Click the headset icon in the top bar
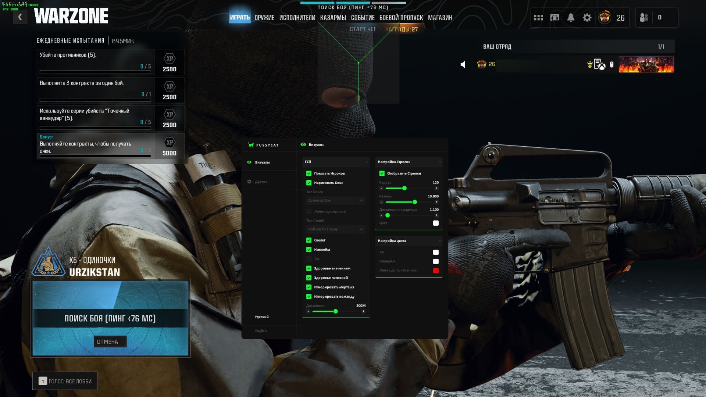Screen dimensions: 706x397 [555, 18]
